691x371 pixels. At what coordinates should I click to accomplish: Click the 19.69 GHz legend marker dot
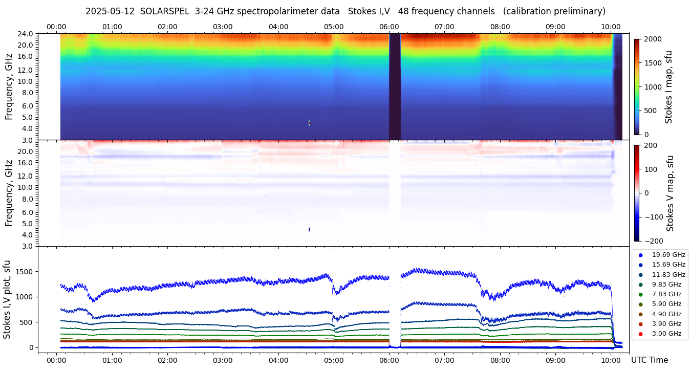pyautogui.click(x=640, y=255)
